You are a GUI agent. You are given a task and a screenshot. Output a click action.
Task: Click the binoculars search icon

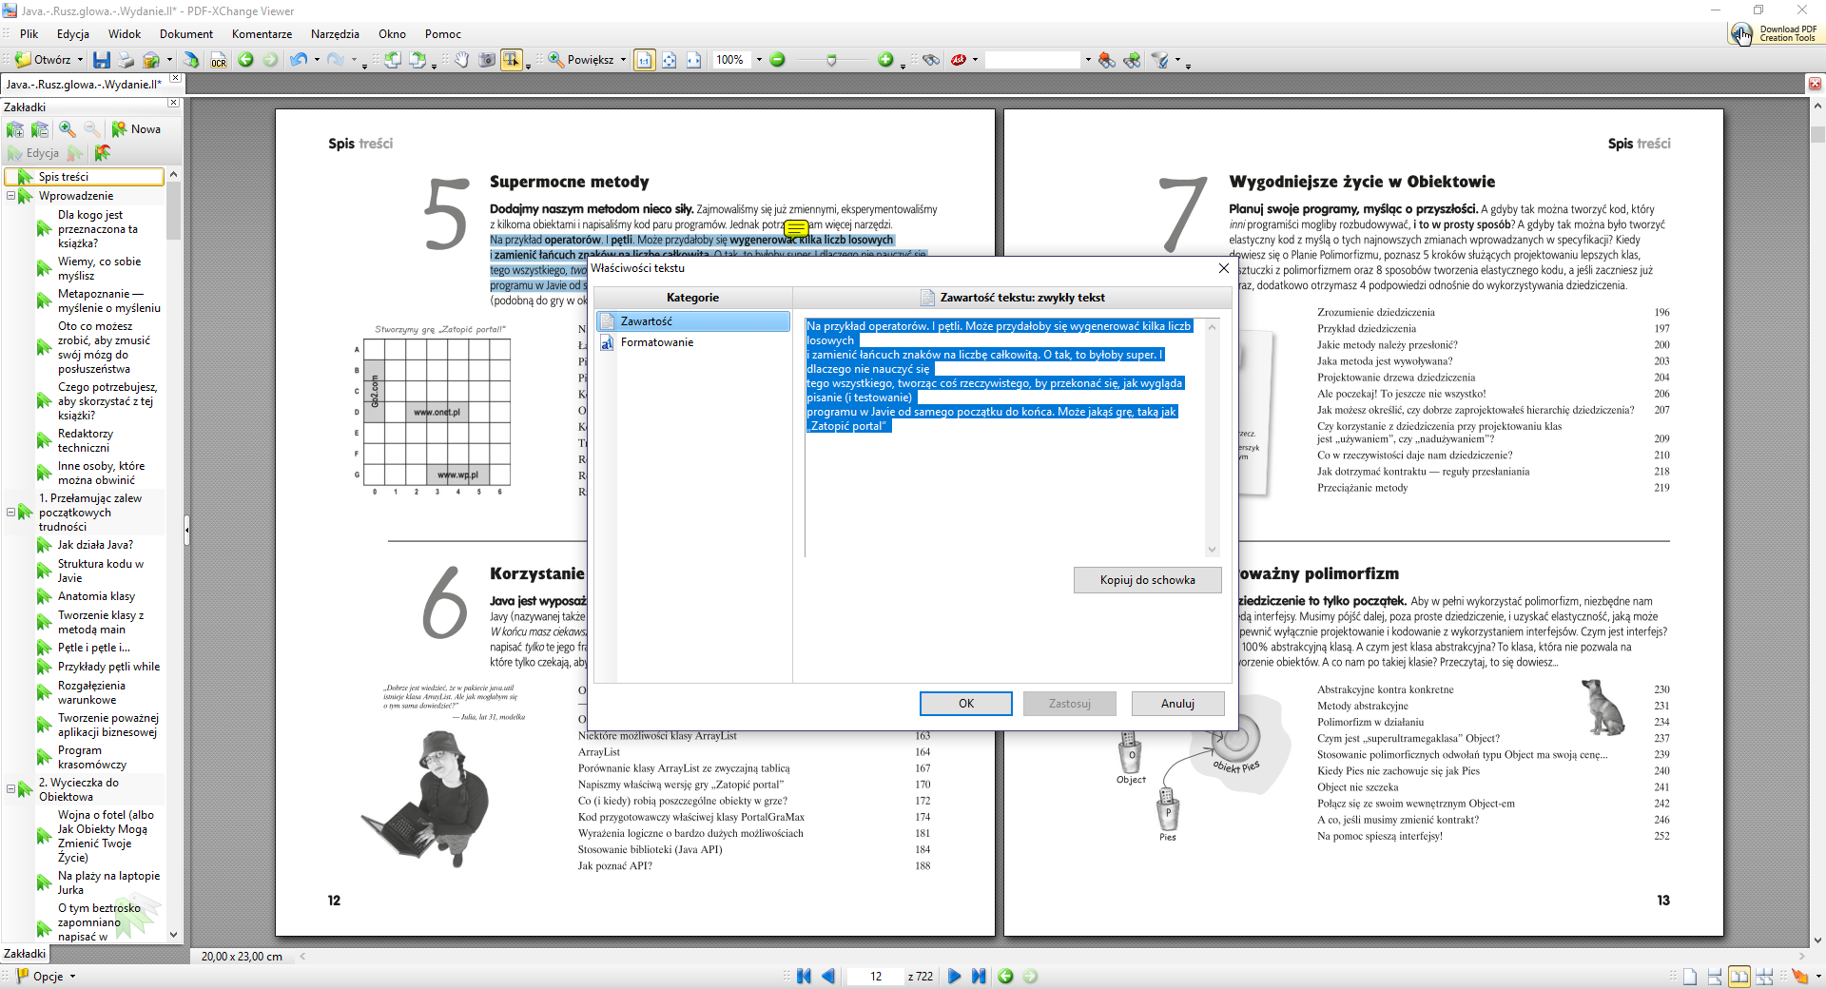click(931, 60)
